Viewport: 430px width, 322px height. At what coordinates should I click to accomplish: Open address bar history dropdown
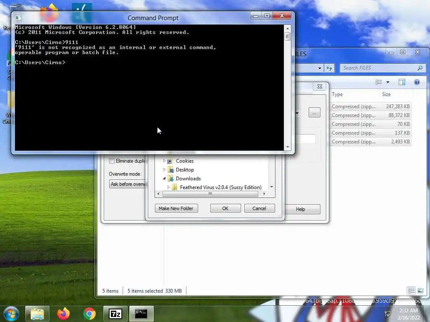click(320, 68)
